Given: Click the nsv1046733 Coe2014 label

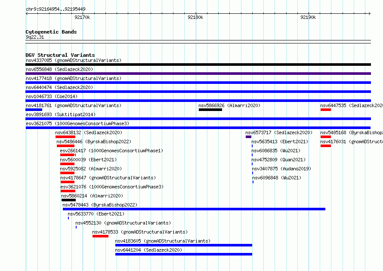Looking at the screenshot, I should pyautogui.click(x=52, y=96).
